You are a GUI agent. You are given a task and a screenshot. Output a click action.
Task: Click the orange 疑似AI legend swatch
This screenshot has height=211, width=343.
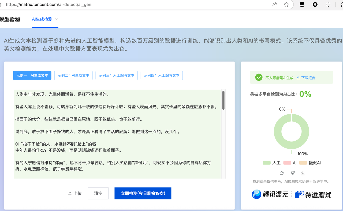pos(303,163)
